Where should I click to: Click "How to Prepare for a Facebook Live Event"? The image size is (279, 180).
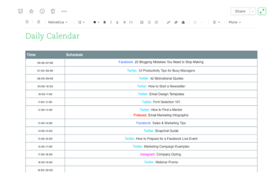coord(167,139)
